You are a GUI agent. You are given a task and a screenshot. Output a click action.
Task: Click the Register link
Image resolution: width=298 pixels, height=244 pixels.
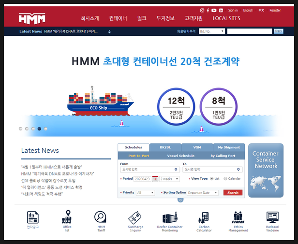pyautogui.click(x=275, y=11)
